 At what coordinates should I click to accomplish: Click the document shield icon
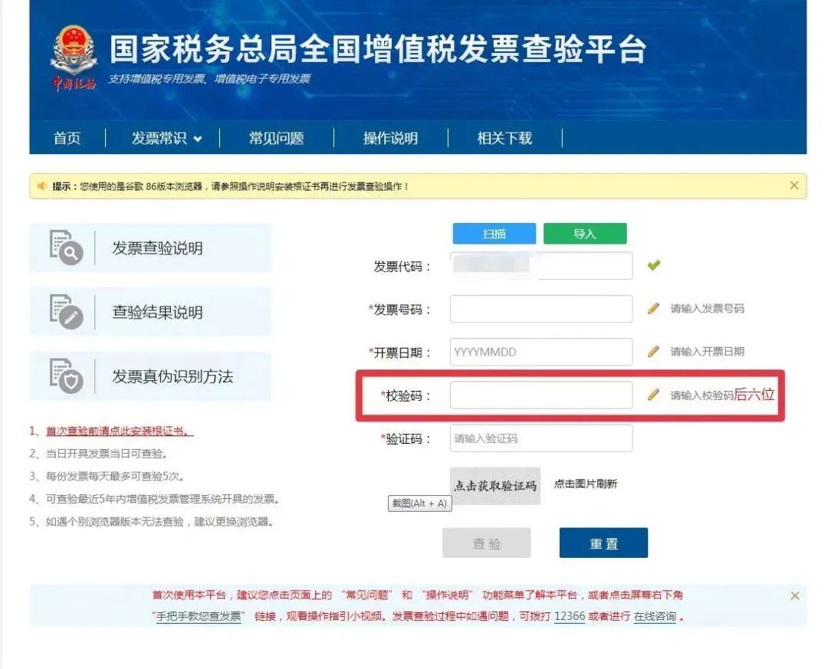pos(66,376)
